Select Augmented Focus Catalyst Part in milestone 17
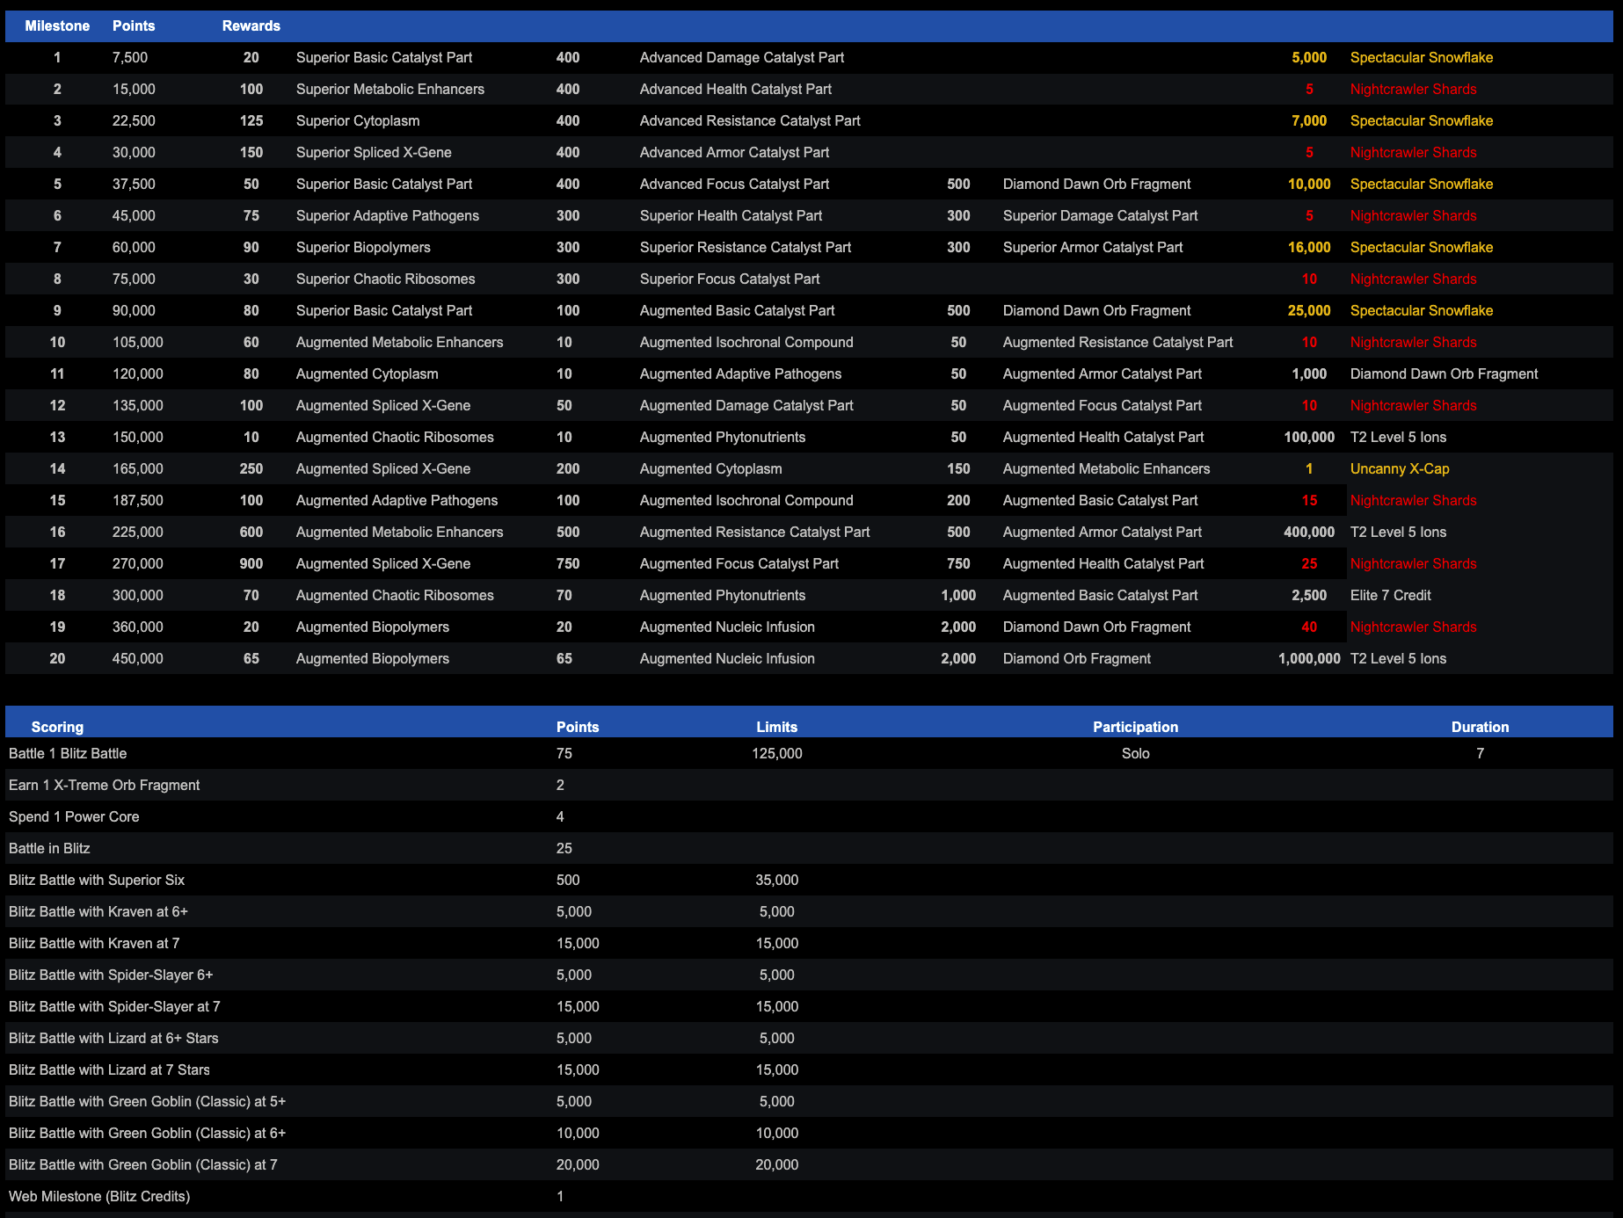1623x1218 pixels. tap(739, 563)
